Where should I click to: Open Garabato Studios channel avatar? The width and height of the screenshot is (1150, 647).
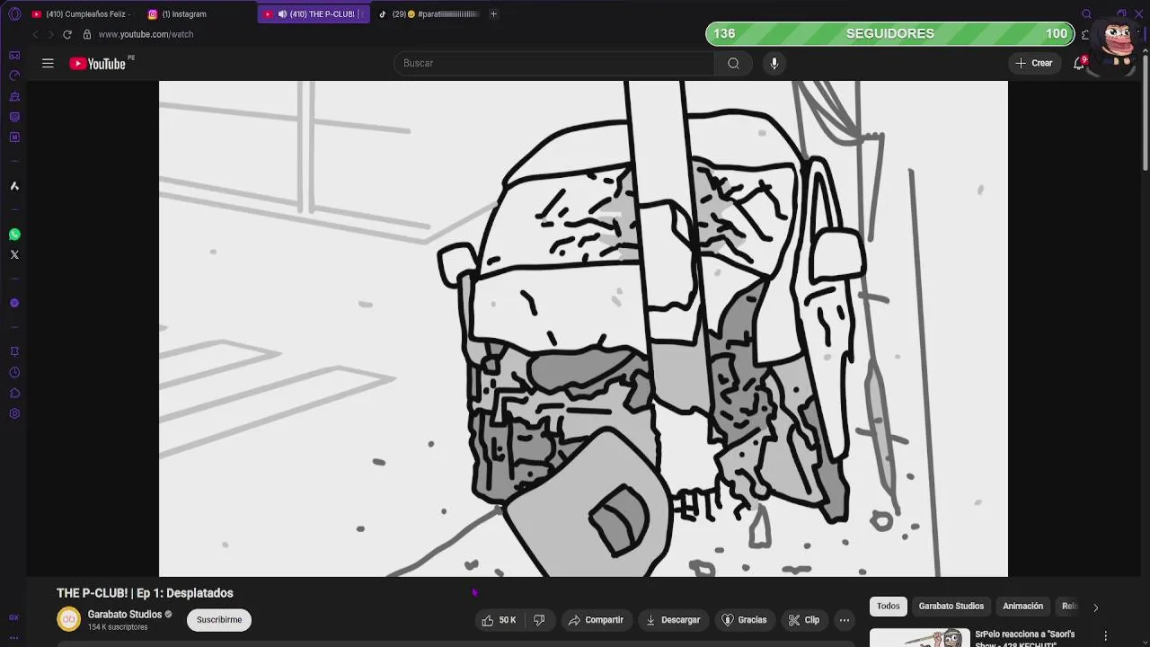(68, 619)
